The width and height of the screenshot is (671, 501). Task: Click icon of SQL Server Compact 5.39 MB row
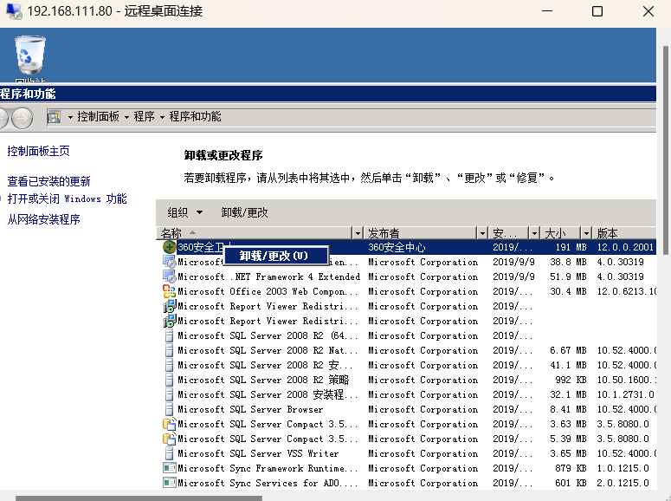point(170,439)
